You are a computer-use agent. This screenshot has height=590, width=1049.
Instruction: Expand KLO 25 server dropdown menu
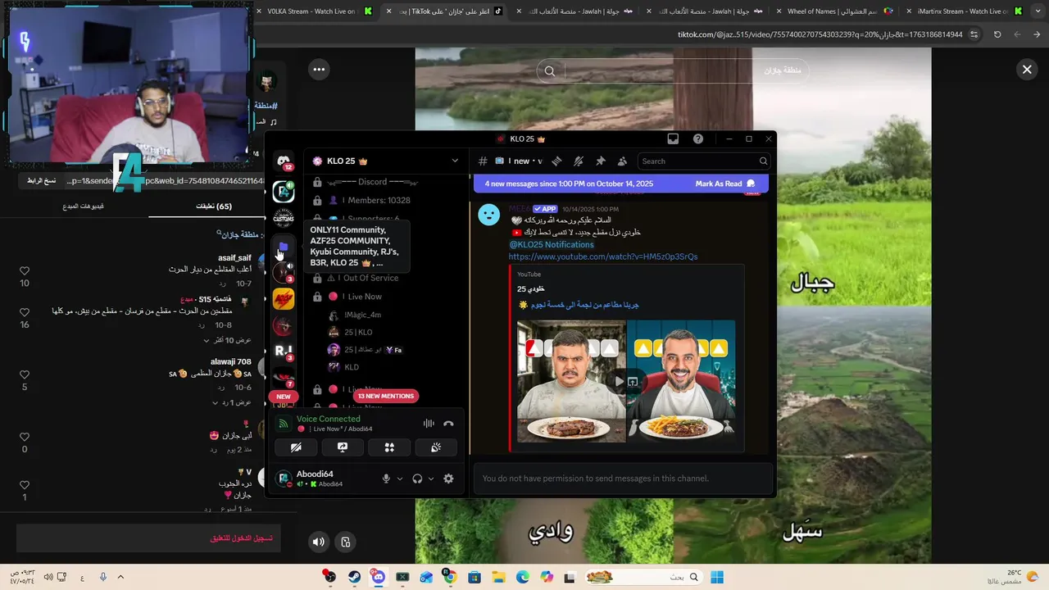(x=455, y=161)
